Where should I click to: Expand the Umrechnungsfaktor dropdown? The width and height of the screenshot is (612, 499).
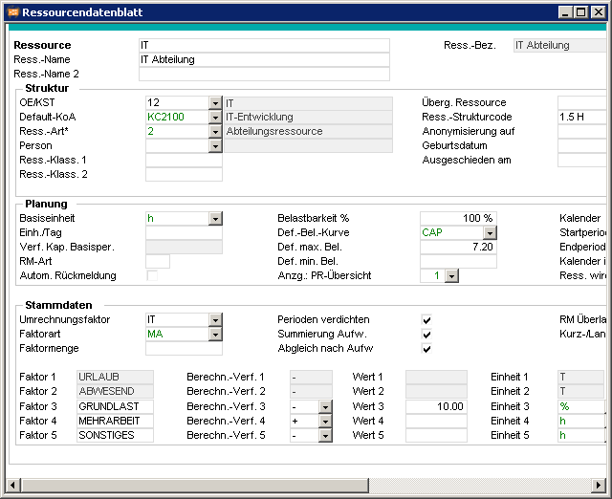tap(215, 320)
